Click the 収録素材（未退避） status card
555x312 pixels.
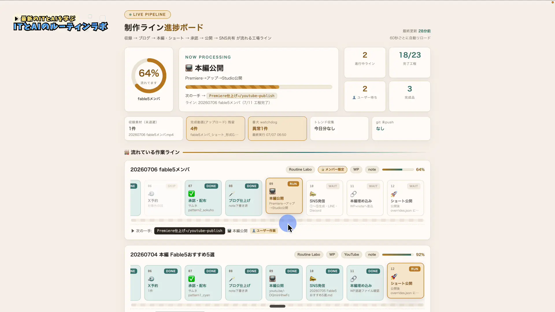tap(154, 129)
